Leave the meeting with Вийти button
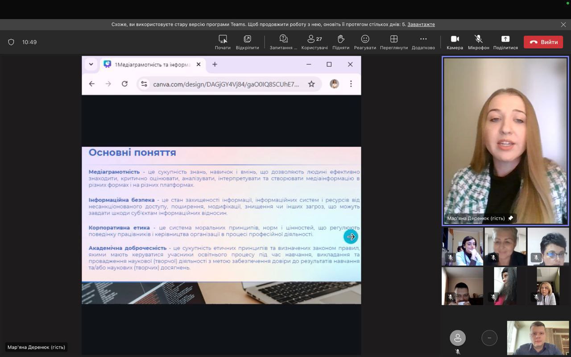The height and width of the screenshot is (357, 571). 543,42
